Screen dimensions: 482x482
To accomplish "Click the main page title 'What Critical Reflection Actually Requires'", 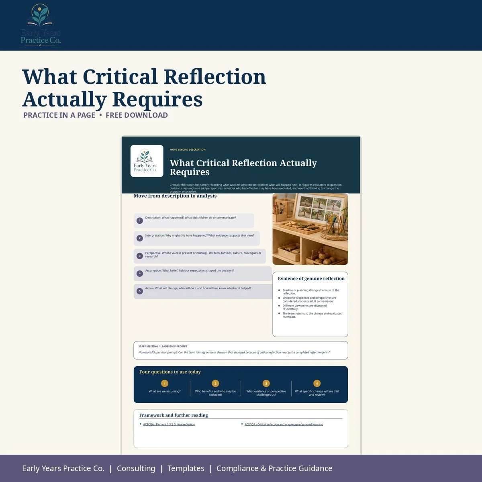I will tap(144, 88).
